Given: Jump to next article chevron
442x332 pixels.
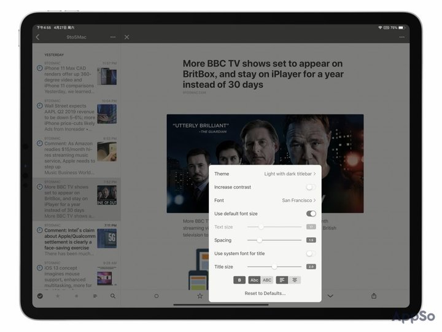Looking at the screenshot, I should (330, 296).
